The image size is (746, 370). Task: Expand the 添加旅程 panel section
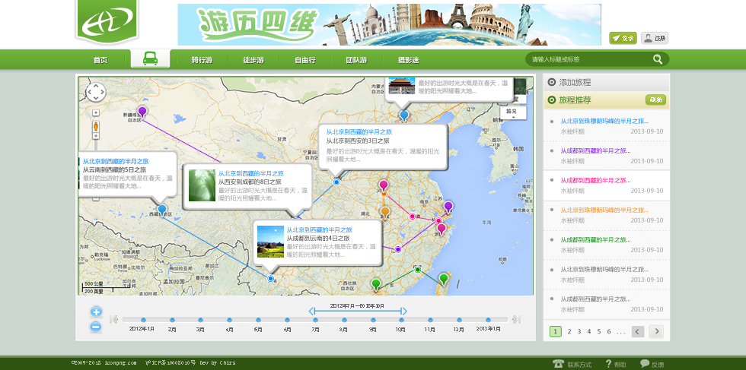pos(552,82)
